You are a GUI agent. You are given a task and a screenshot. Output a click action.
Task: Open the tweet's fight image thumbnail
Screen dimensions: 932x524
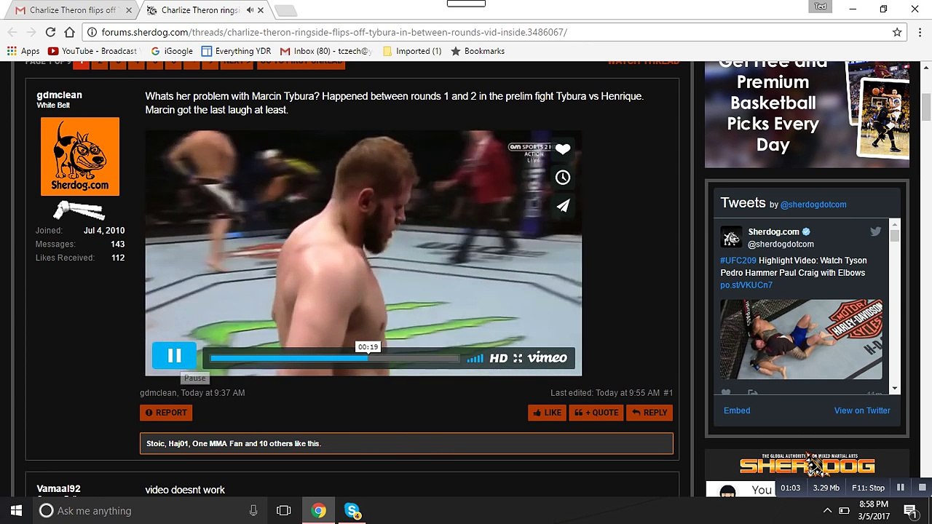801,339
